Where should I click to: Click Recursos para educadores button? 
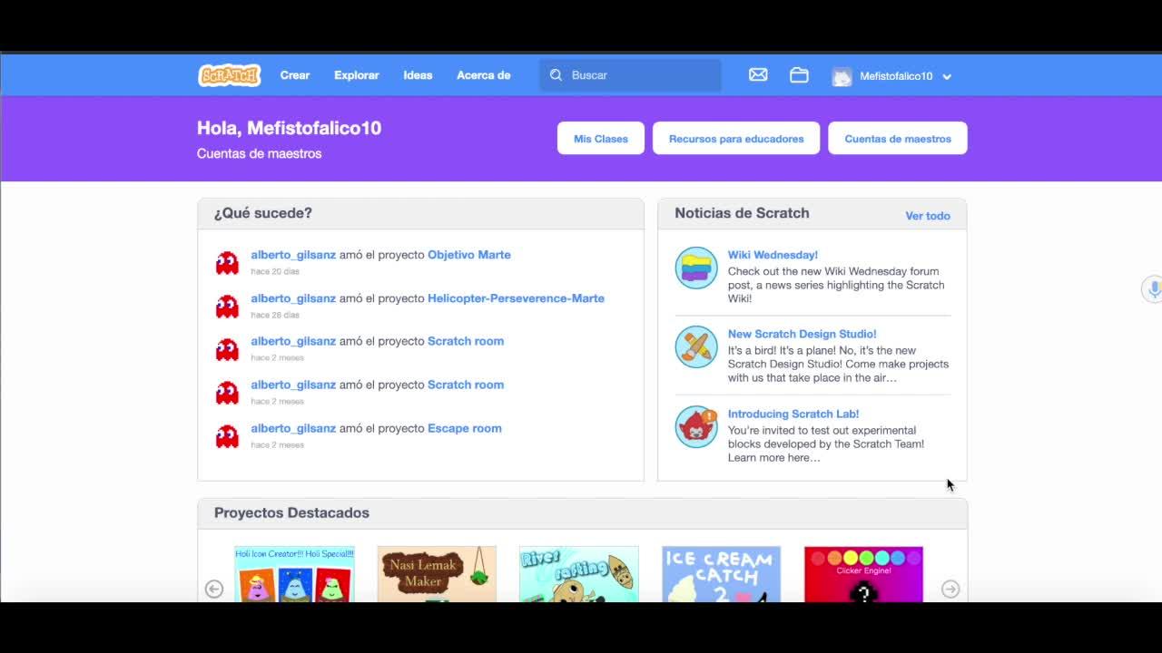tap(736, 139)
